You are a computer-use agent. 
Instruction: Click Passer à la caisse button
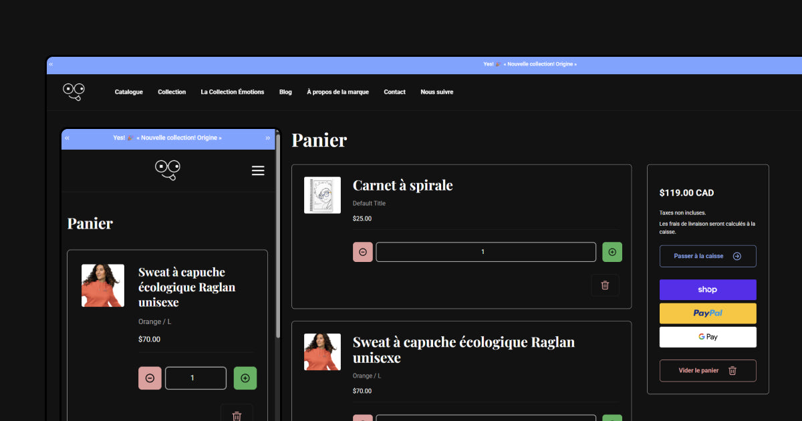click(708, 256)
